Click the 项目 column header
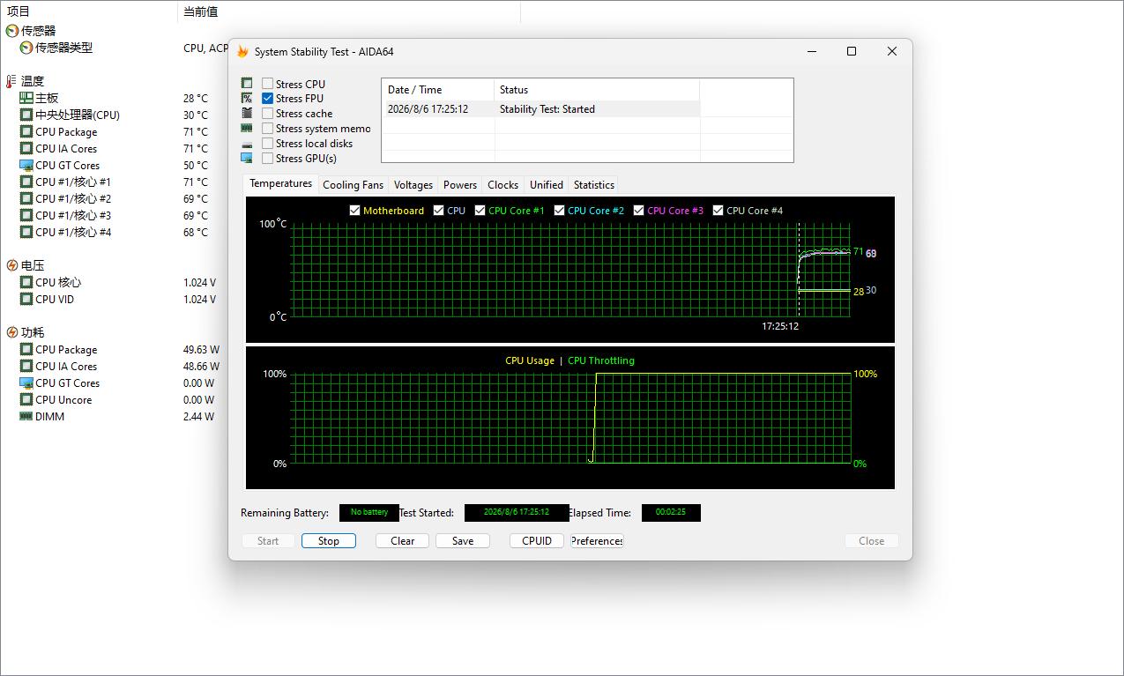This screenshot has width=1124, height=676. click(89, 11)
